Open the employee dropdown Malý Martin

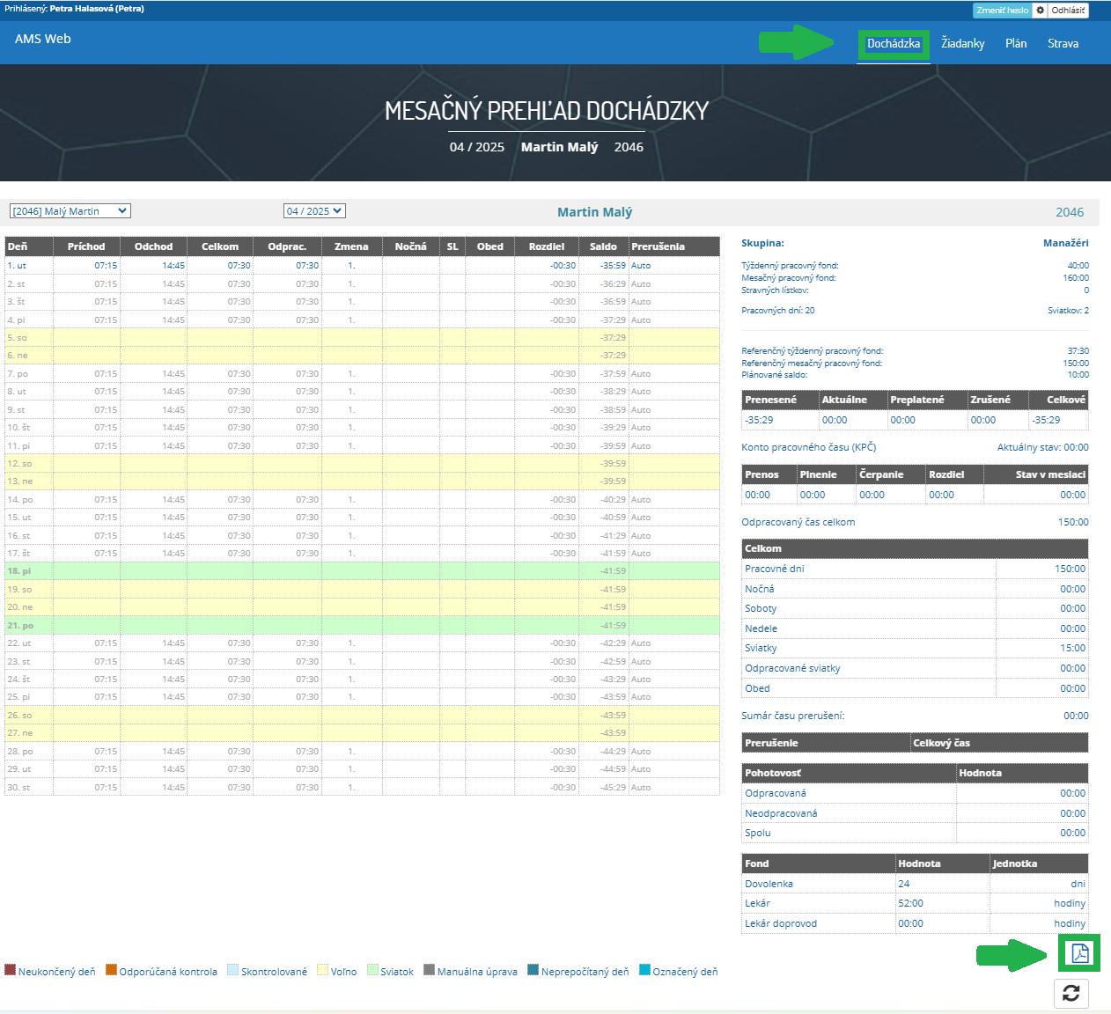(x=70, y=211)
